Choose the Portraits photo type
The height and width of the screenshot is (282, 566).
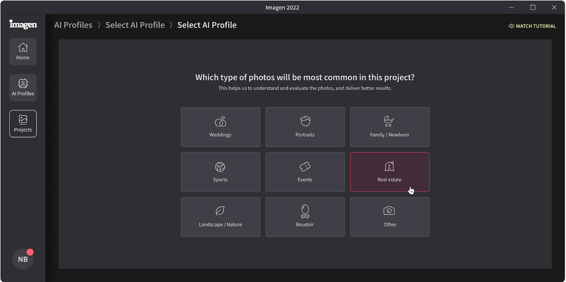point(305,127)
